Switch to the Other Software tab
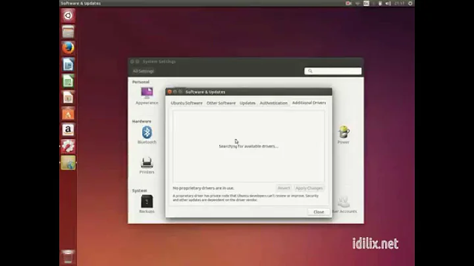Screen dimensions: 474x266 (x=221, y=103)
